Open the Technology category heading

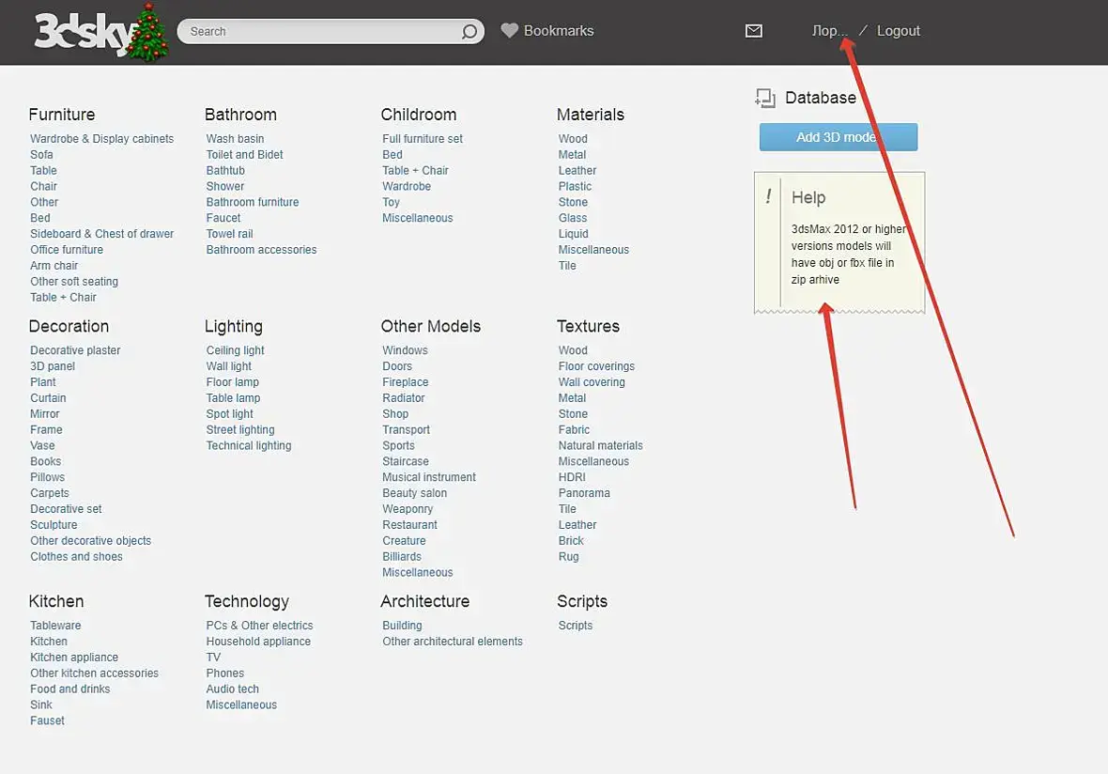click(x=247, y=601)
